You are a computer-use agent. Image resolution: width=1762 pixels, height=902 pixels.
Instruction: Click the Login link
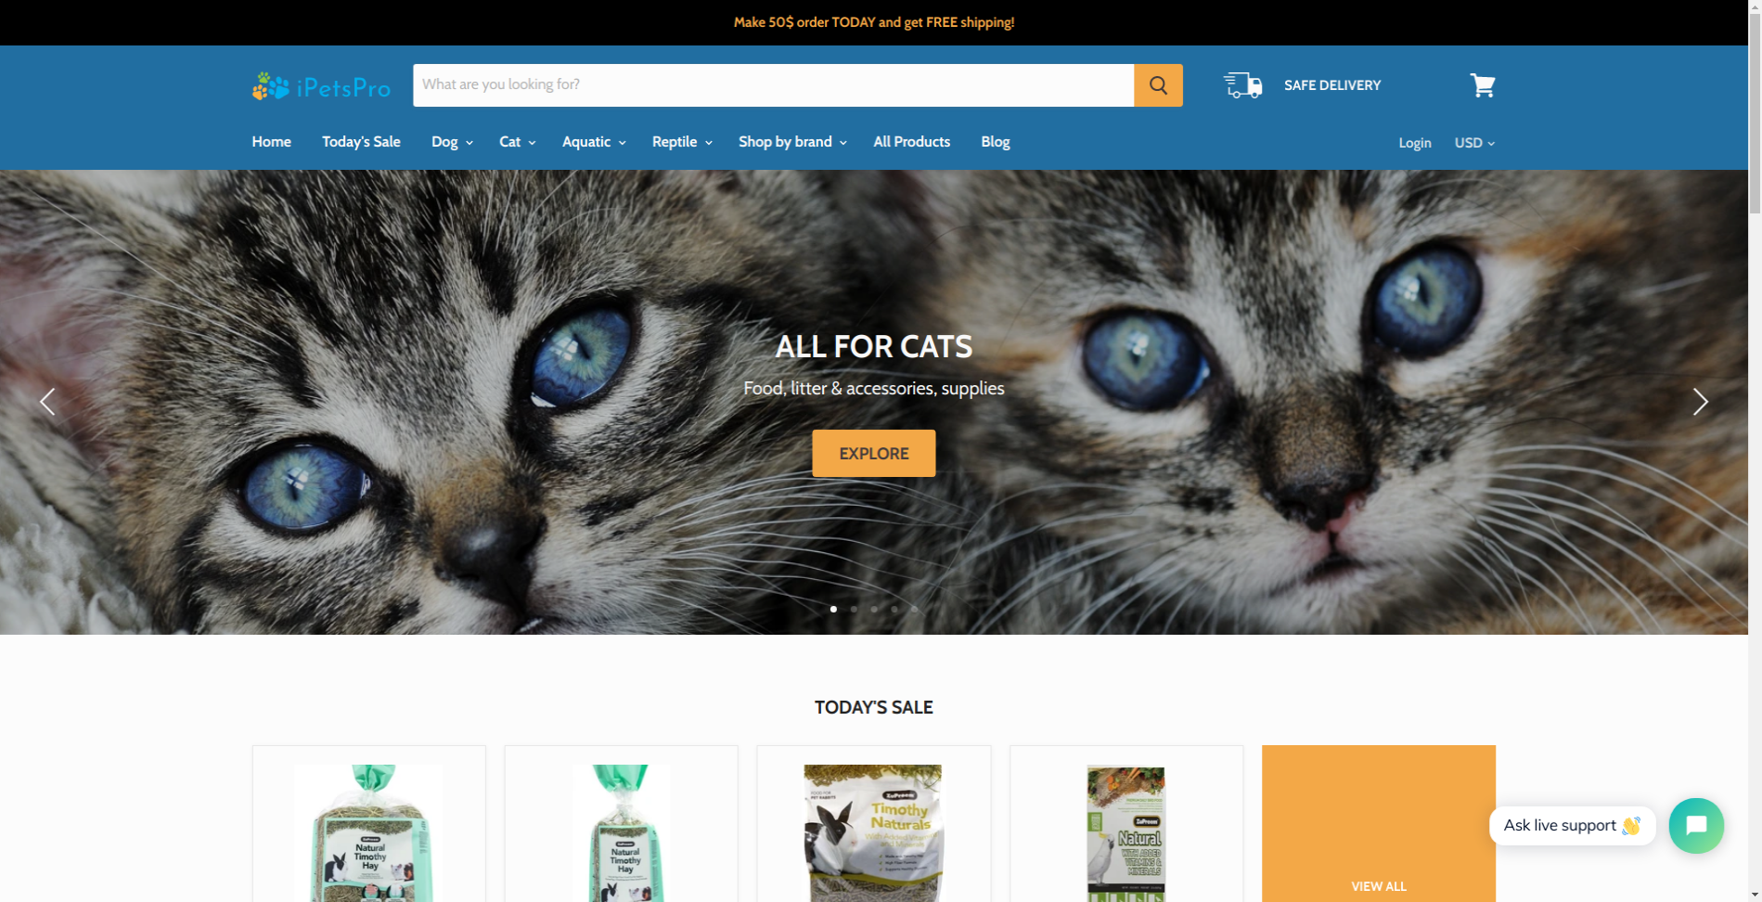[x=1414, y=143]
